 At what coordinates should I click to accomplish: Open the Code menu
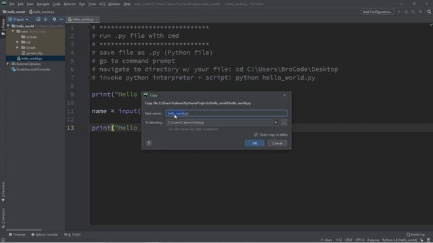point(57,4)
